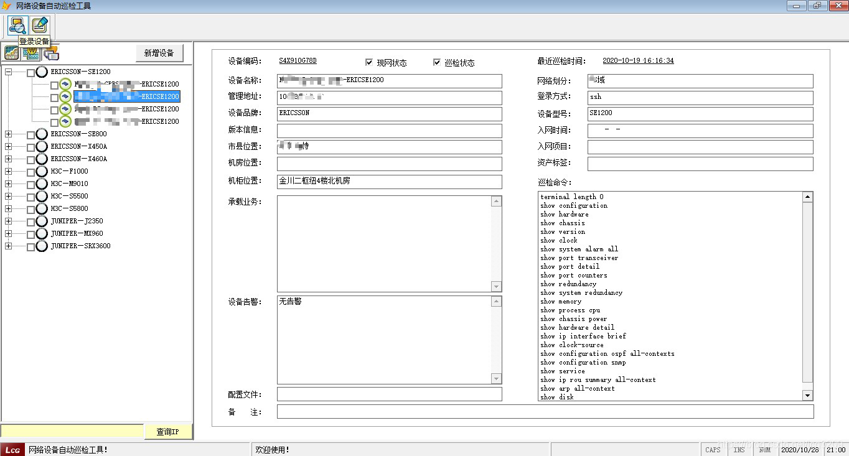Click into the 入网项目 field
This screenshot has width=849, height=456.
(700, 147)
